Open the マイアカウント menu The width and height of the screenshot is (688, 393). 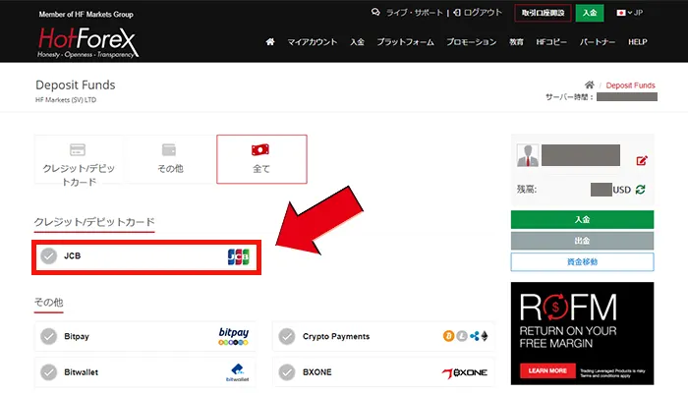point(313,42)
